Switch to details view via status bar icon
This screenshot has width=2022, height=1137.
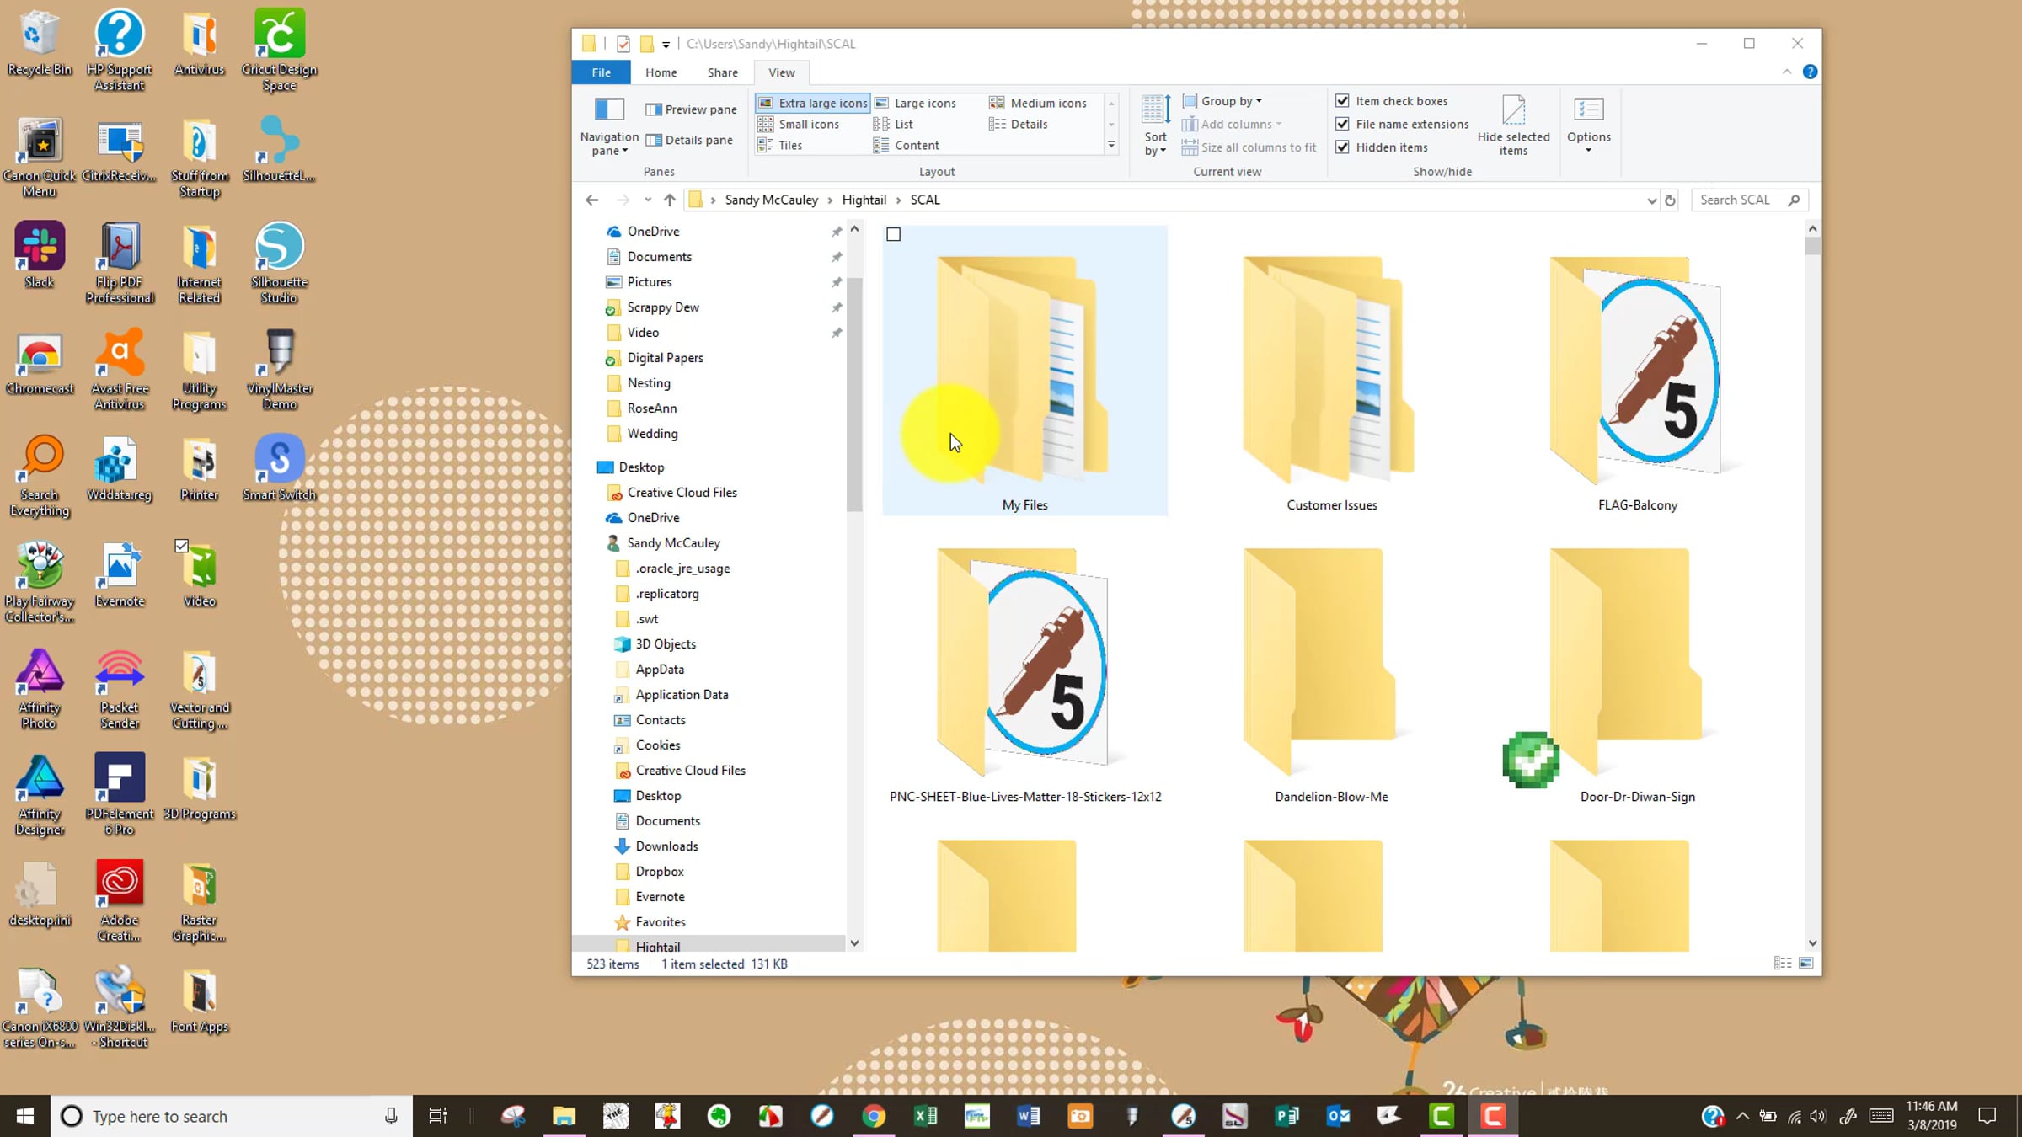(x=1783, y=963)
